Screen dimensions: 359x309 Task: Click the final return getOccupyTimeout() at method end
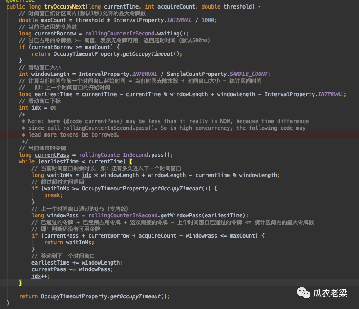click(x=94, y=296)
